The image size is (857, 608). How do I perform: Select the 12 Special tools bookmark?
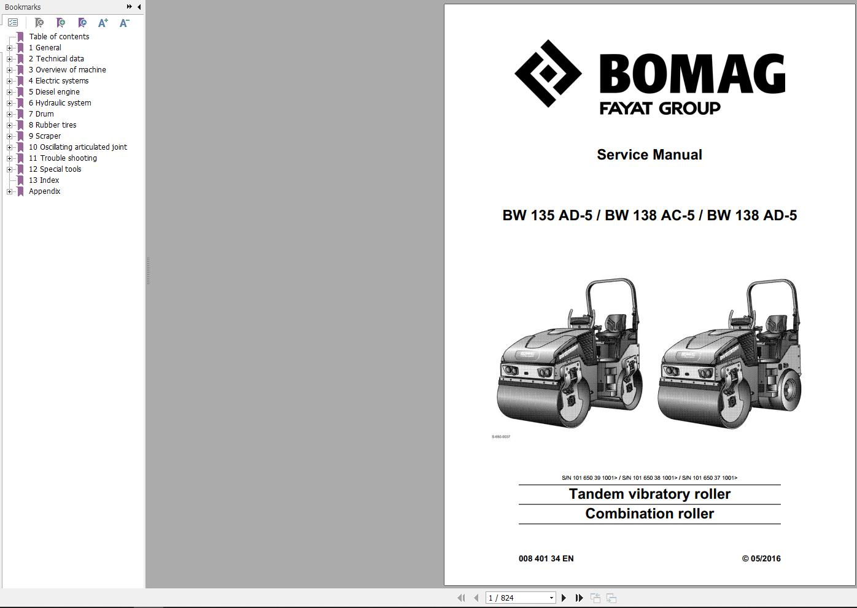[x=55, y=169]
